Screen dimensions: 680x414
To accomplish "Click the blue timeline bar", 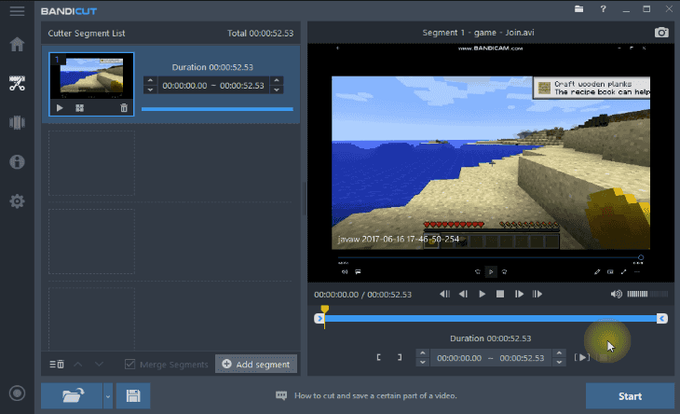I will pos(491,319).
